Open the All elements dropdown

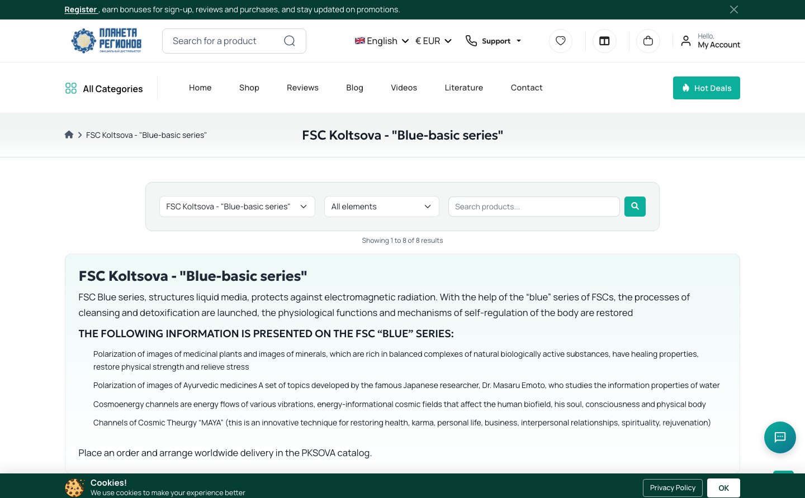click(382, 207)
